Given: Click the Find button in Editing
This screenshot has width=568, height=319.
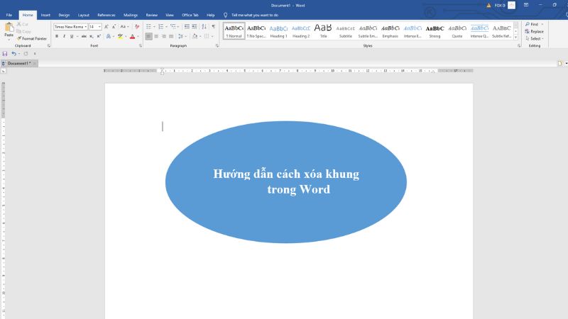Looking at the screenshot, I should 533,24.
